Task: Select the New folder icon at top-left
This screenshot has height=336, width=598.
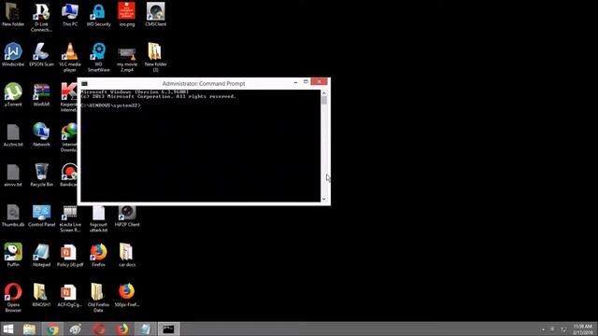Action: point(13,15)
